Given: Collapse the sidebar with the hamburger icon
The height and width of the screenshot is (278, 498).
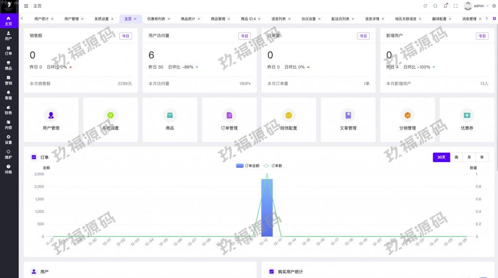Looking at the screenshot, I should [26, 6].
